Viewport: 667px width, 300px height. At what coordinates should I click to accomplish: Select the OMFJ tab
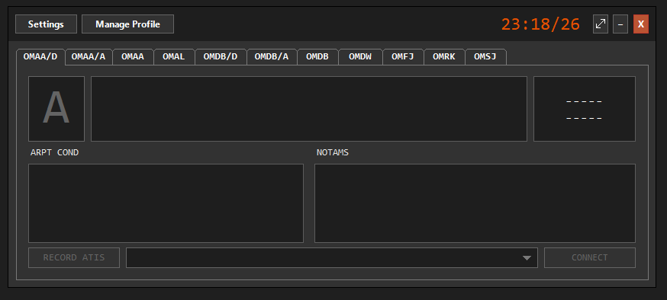(x=403, y=57)
